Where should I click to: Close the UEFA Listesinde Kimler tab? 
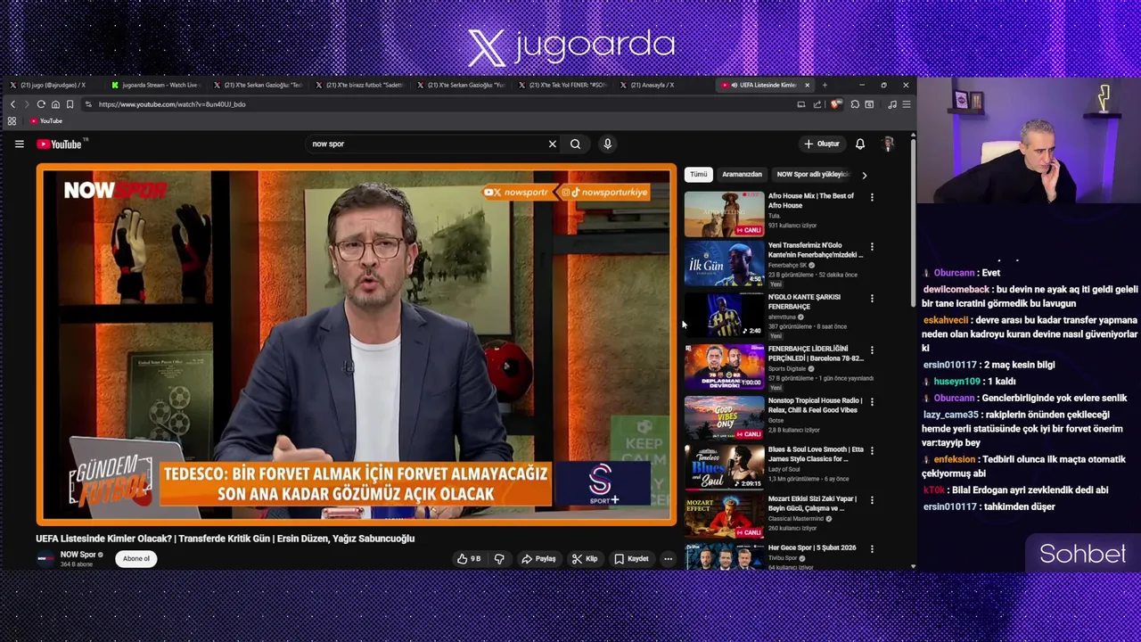(807, 85)
